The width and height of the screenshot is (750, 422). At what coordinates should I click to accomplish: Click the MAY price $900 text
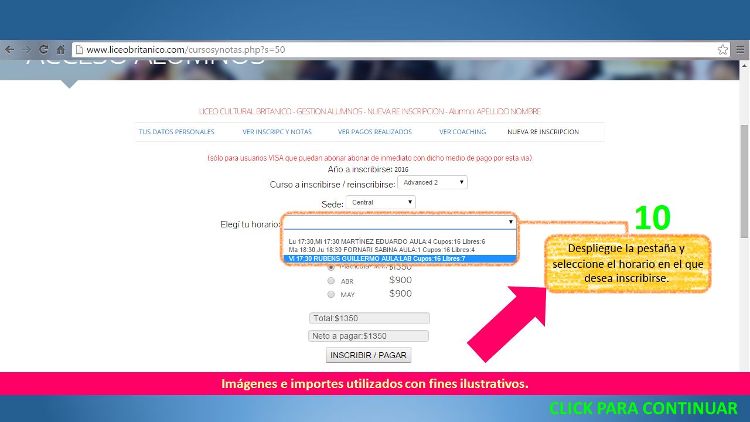pyautogui.click(x=401, y=294)
